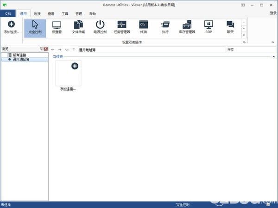Minimize the Viewer window
278x208 pixels.
pyautogui.click(x=253, y=5)
